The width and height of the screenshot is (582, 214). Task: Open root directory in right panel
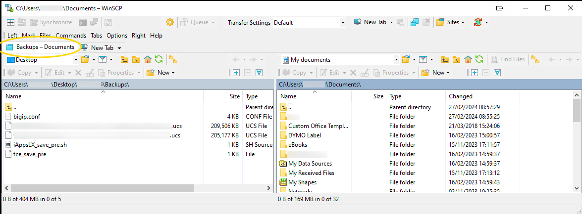(x=456, y=59)
